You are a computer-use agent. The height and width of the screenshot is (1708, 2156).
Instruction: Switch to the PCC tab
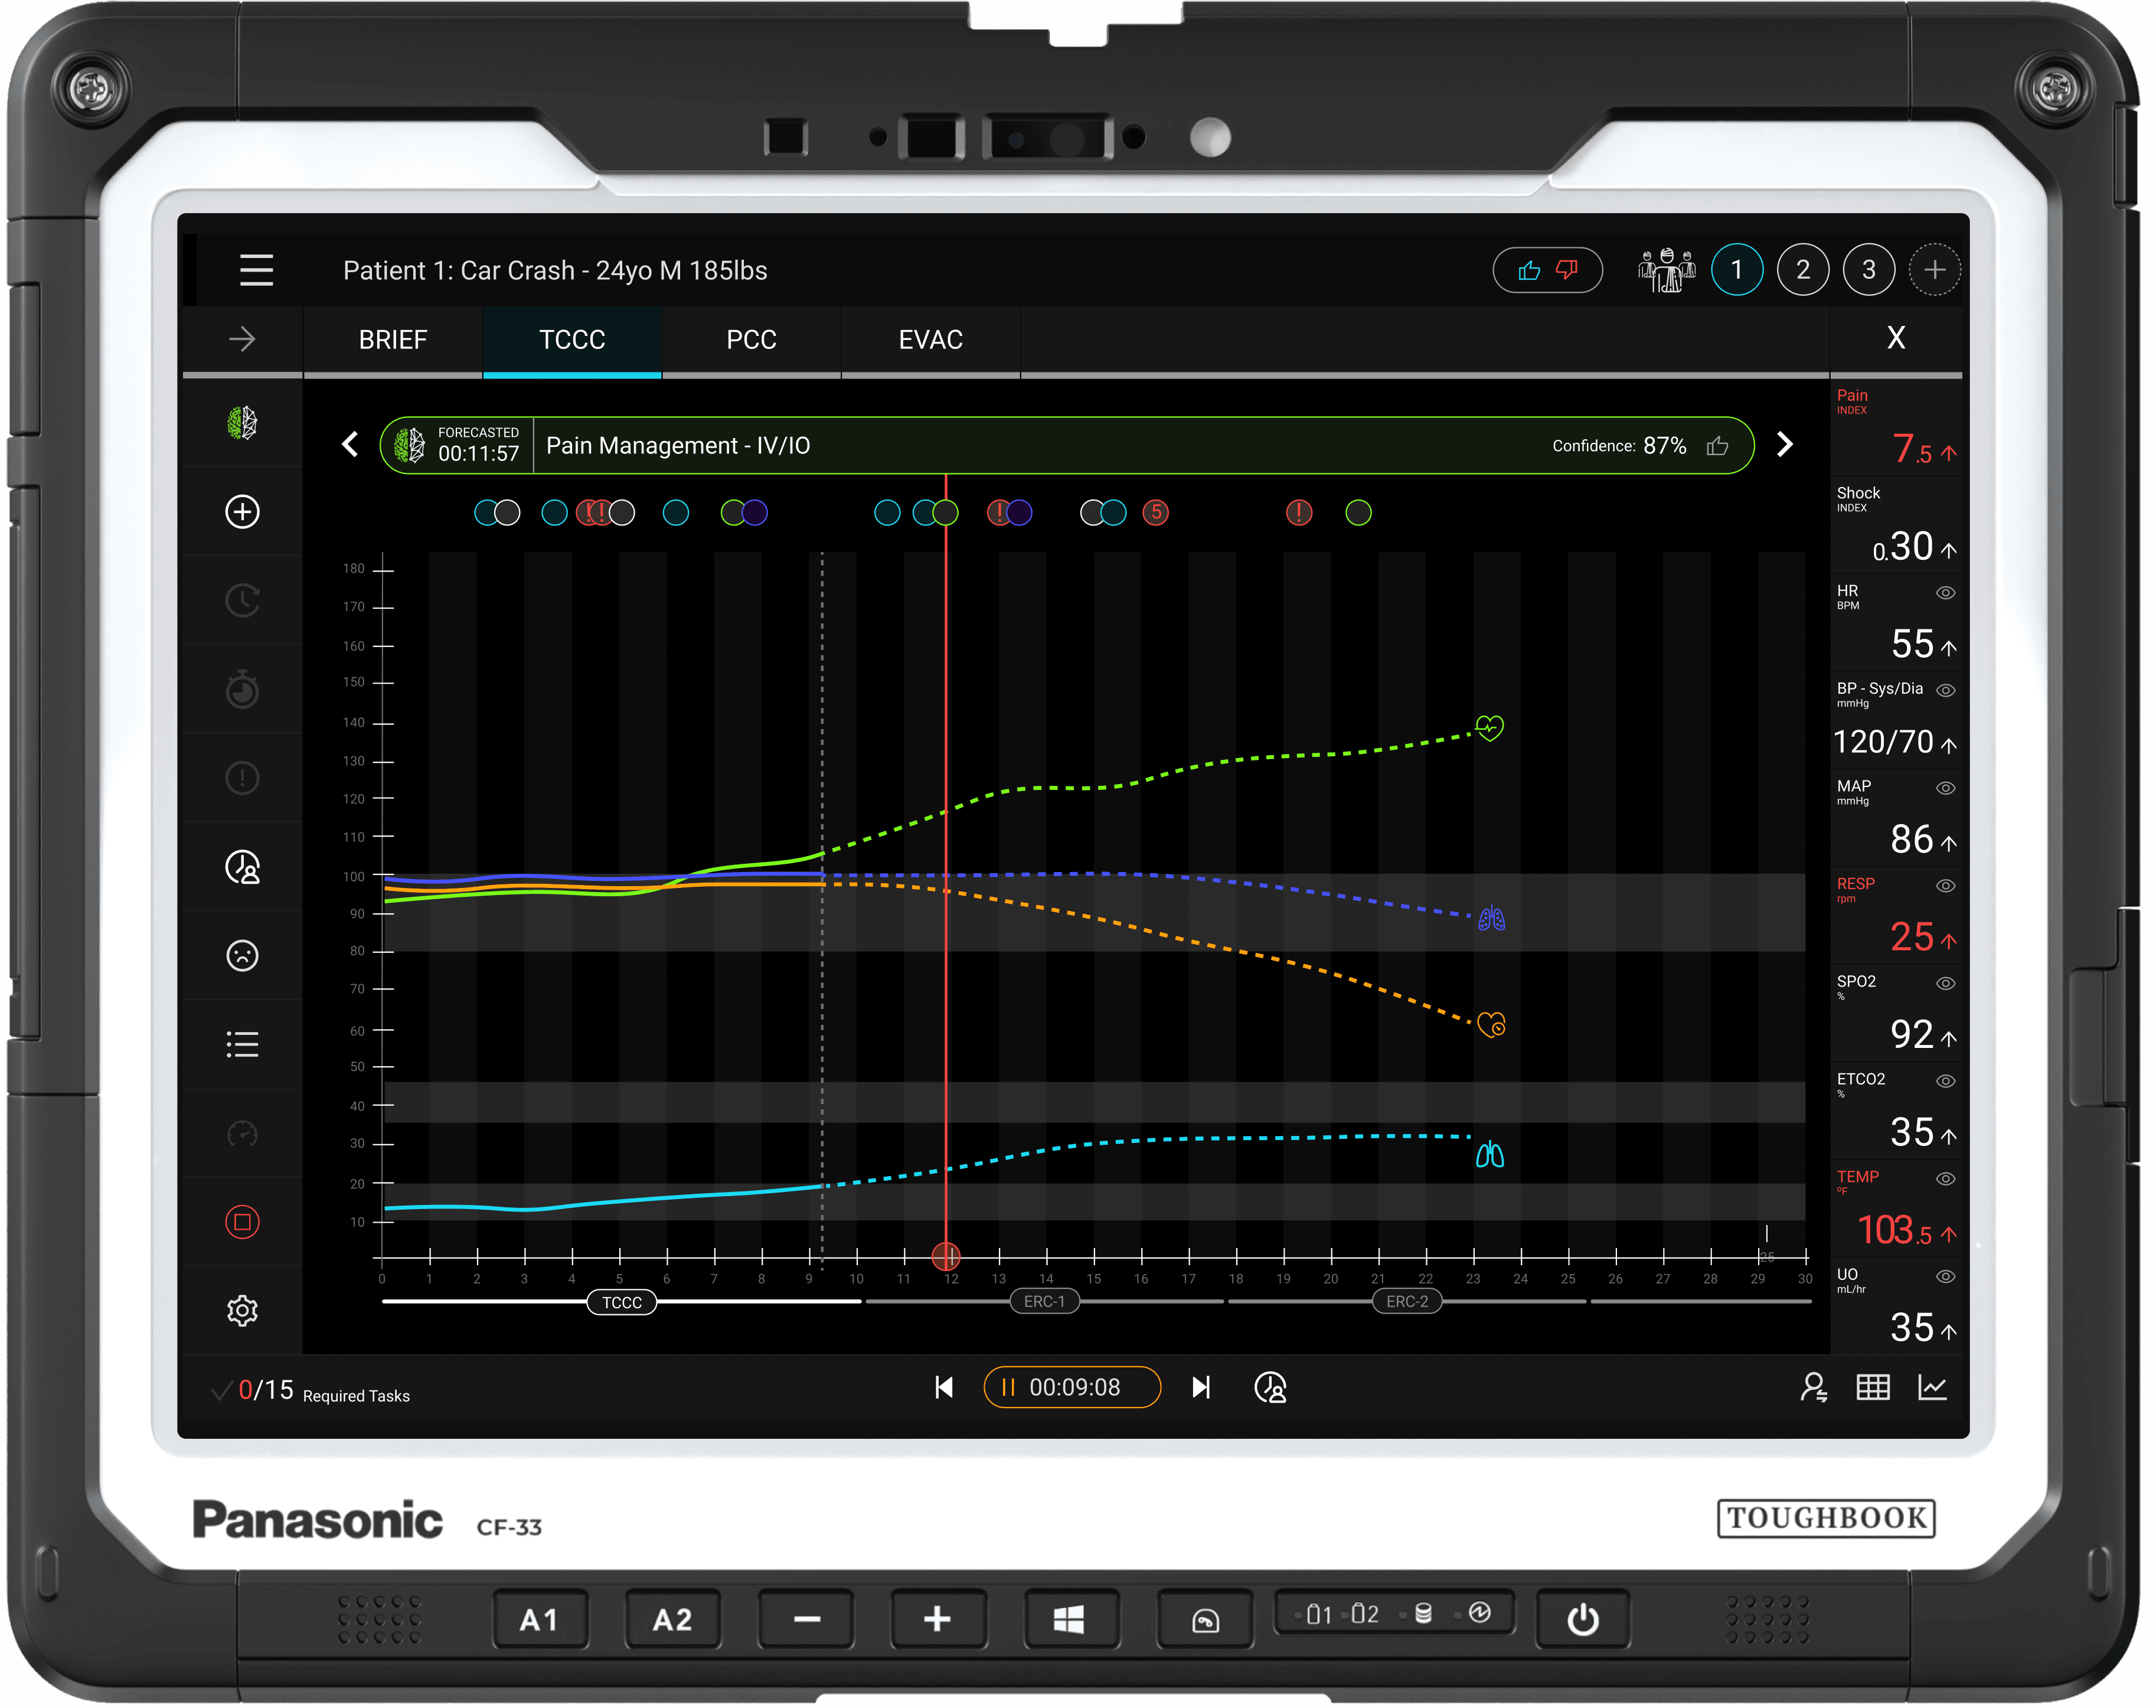coord(751,340)
